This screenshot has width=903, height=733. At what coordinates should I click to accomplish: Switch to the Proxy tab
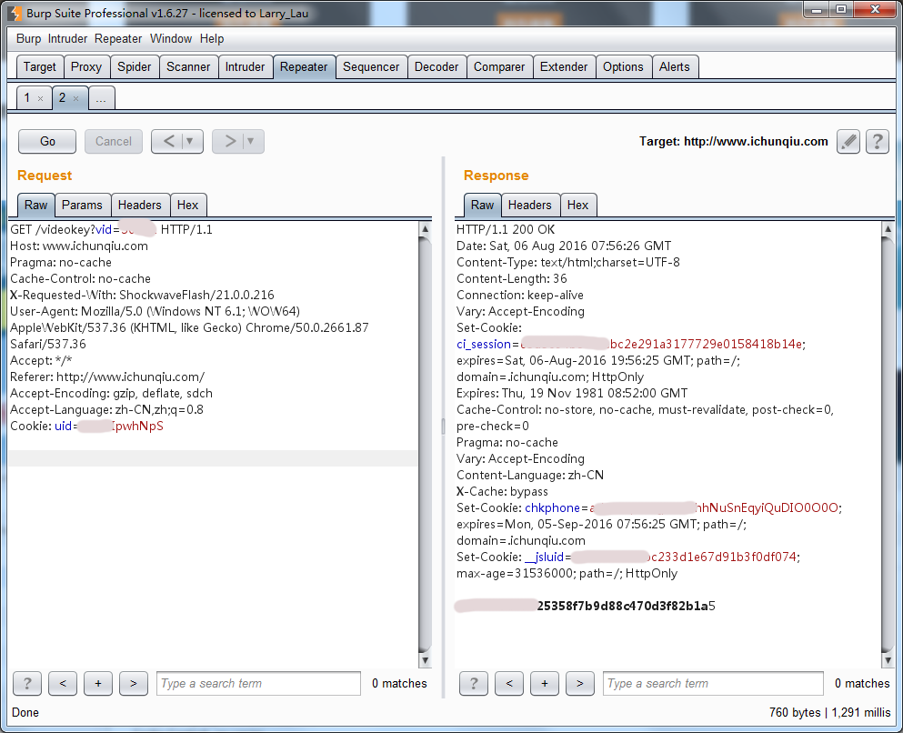pos(86,66)
